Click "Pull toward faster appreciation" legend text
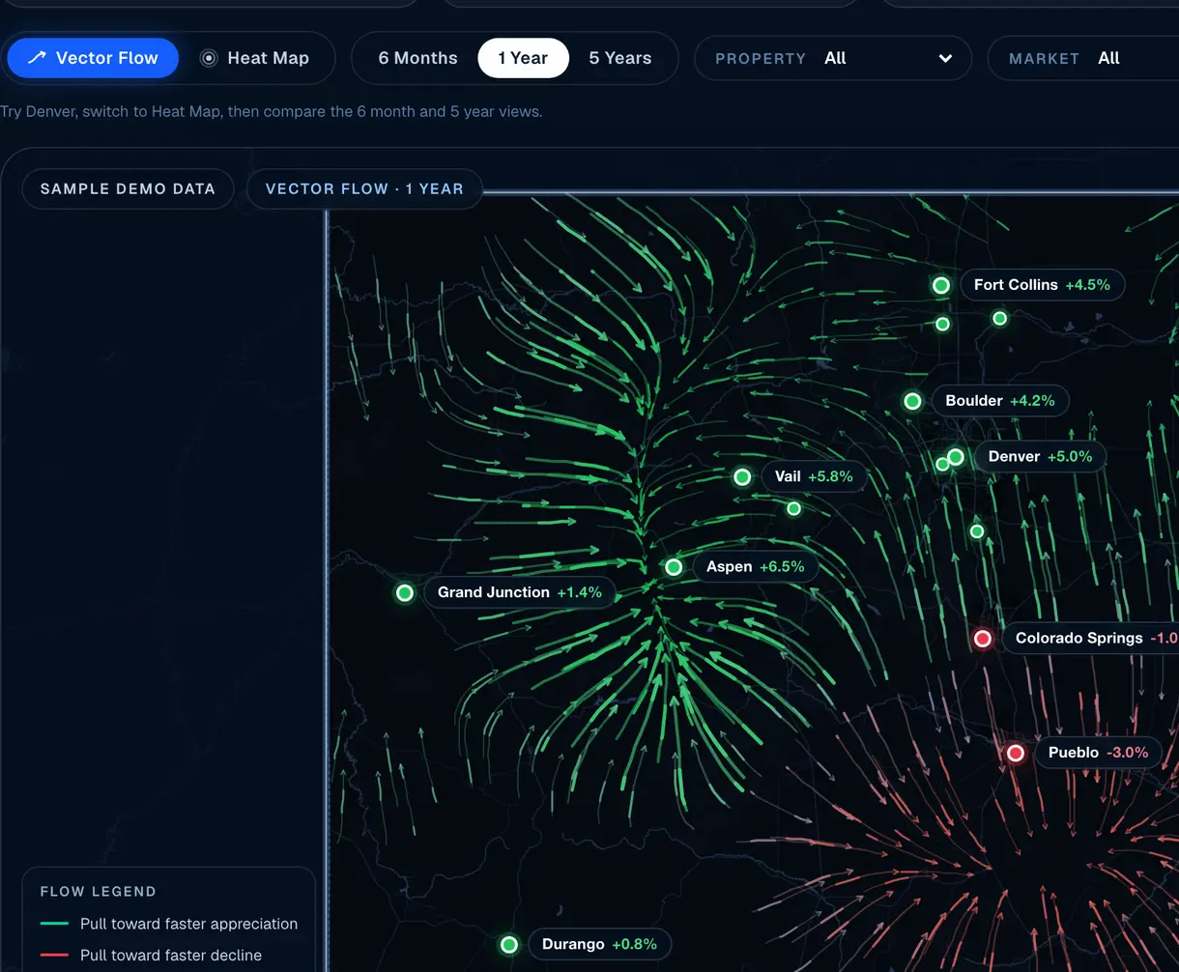This screenshot has height=972, width=1179. tap(188, 925)
